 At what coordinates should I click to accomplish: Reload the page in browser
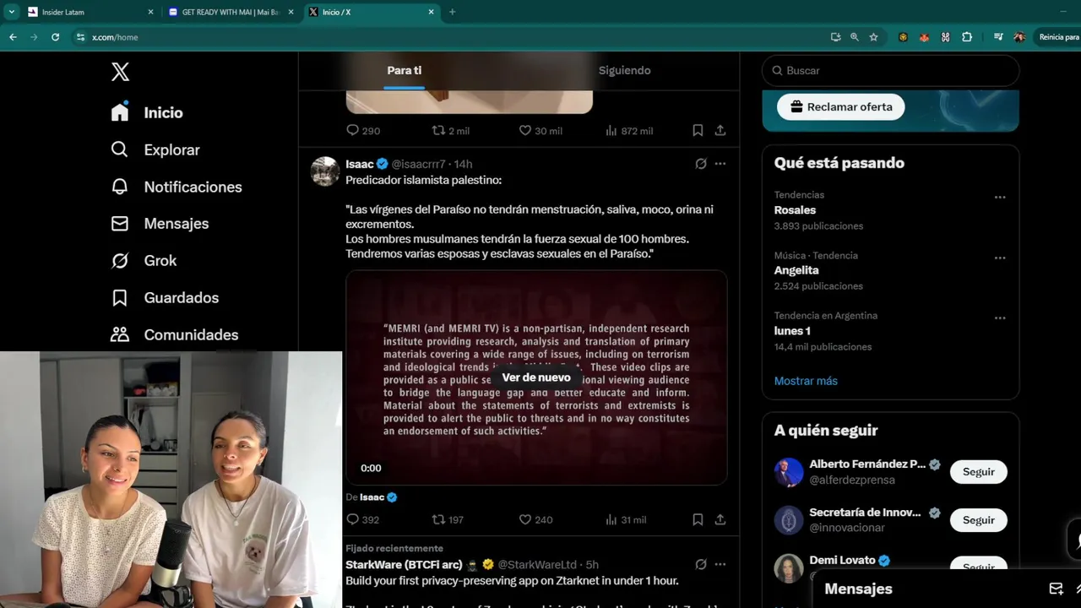55,37
